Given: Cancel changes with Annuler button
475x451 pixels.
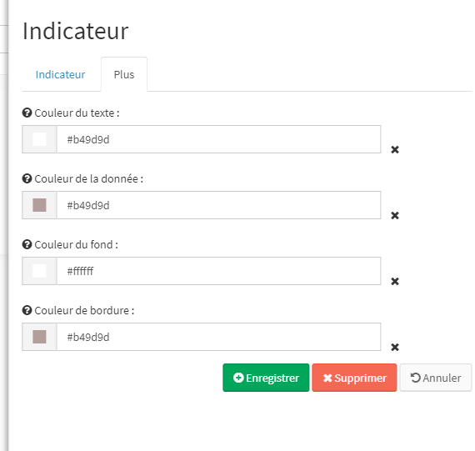Looking at the screenshot, I should [436, 378].
